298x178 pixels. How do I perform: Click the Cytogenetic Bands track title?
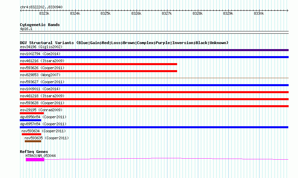[40, 25]
